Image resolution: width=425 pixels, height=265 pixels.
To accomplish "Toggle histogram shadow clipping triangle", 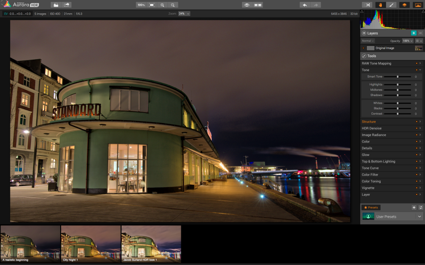I will pos(362,12).
